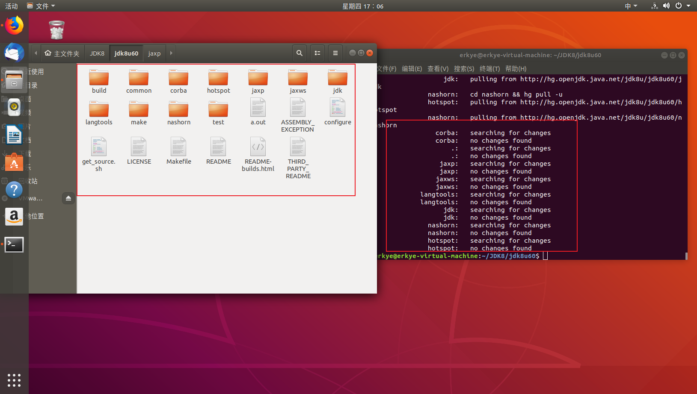The image size is (697, 394).
Task: Open the terminal 编辑(E) menu
Action: 412,68
